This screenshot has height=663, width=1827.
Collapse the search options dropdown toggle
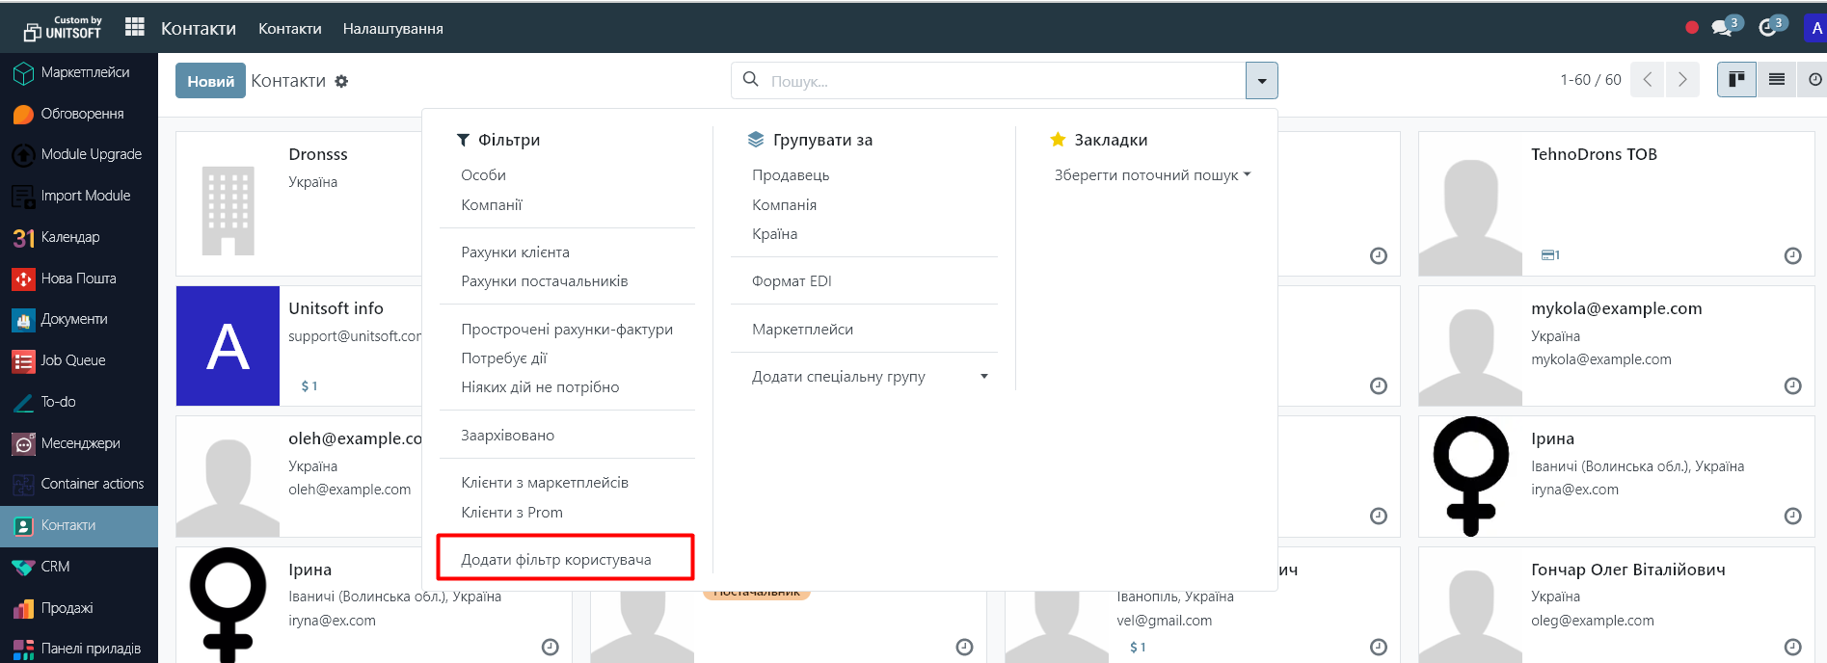coord(1261,81)
